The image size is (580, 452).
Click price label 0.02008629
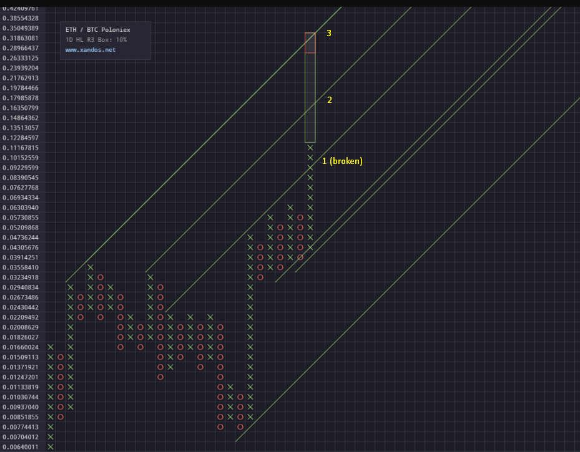21,327
